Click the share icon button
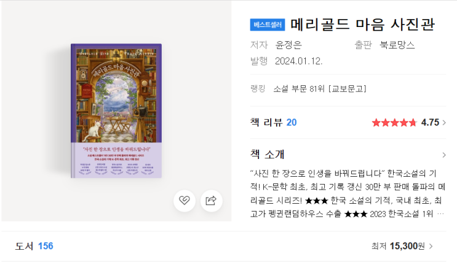 pyautogui.click(x=212, y=201)
